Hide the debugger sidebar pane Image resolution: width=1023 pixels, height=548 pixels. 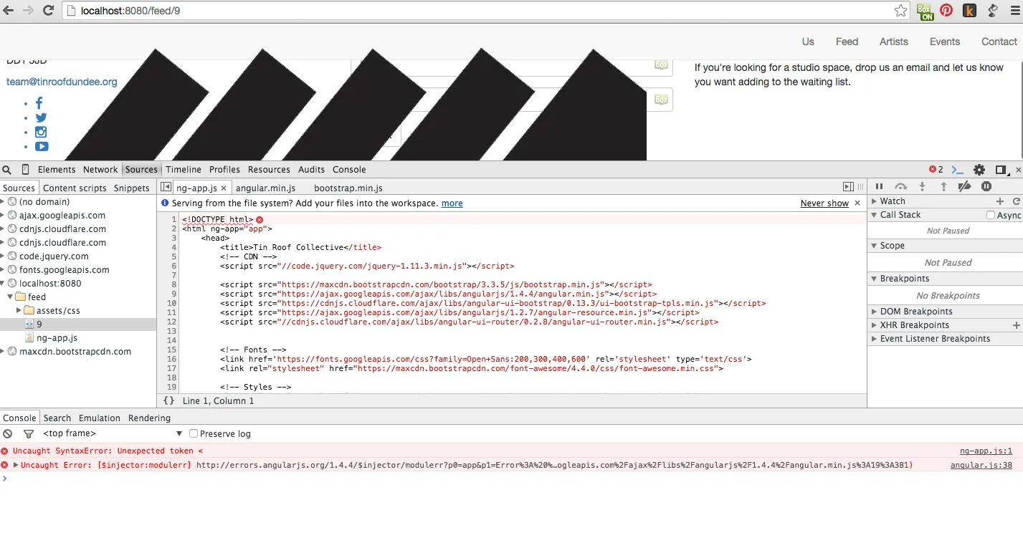coord(848,187)
